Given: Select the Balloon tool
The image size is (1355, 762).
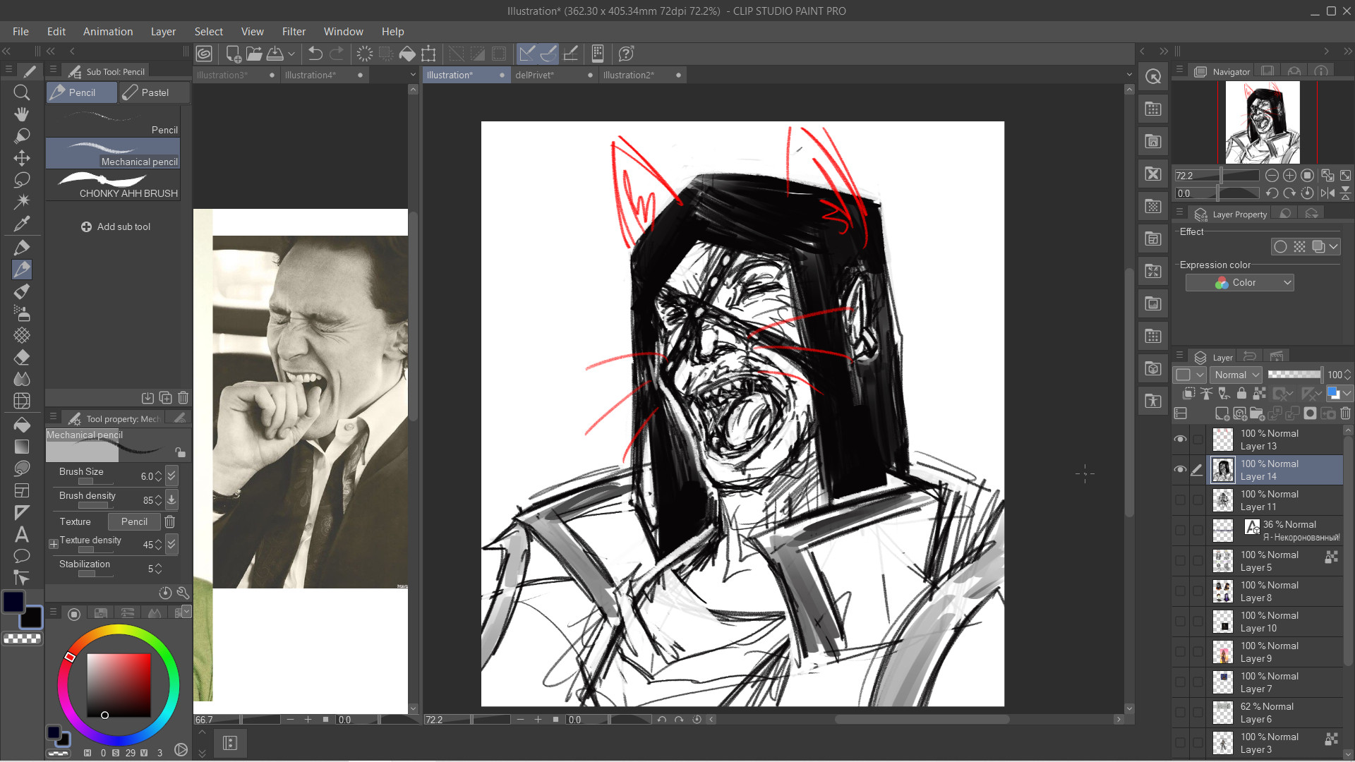Looking at the screenshot, I should (22, 556).
